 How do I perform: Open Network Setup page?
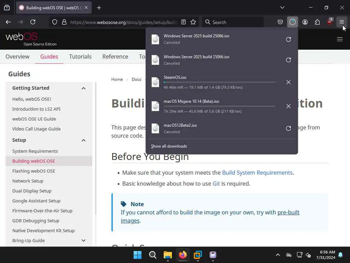[28, 181]
